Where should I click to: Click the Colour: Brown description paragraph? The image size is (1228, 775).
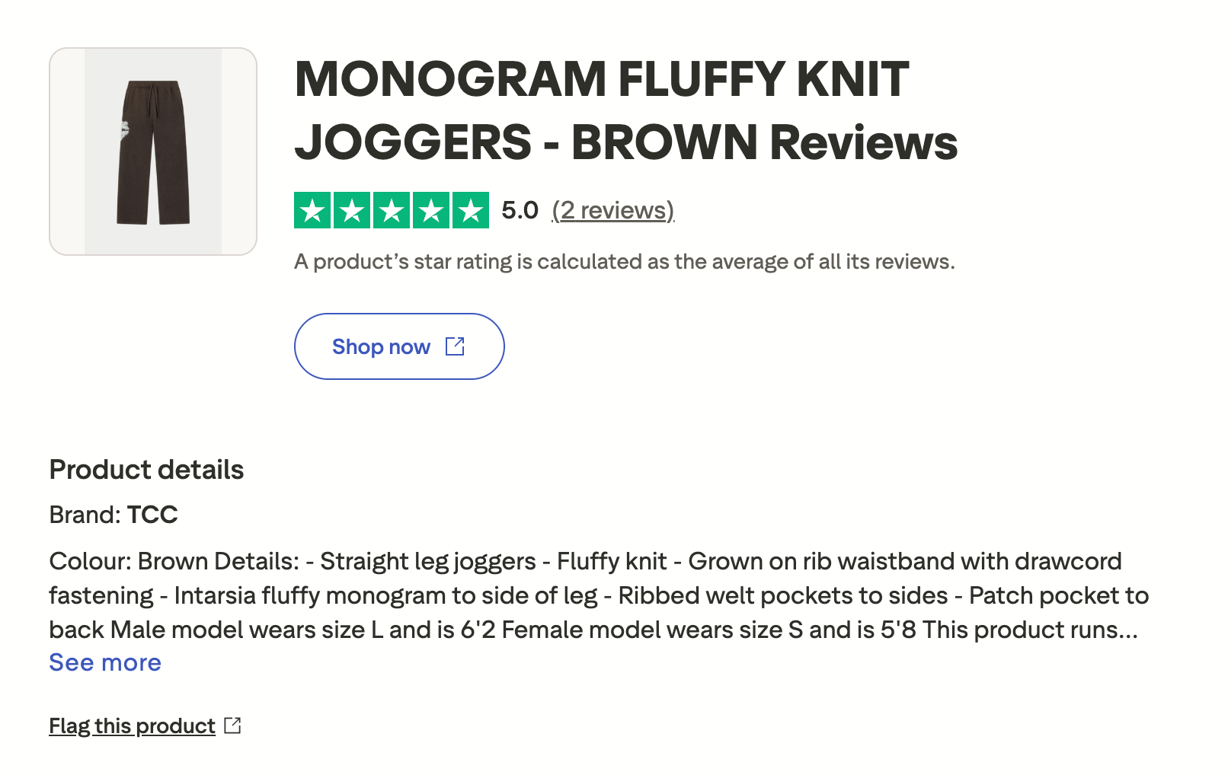tap(600, 595)
